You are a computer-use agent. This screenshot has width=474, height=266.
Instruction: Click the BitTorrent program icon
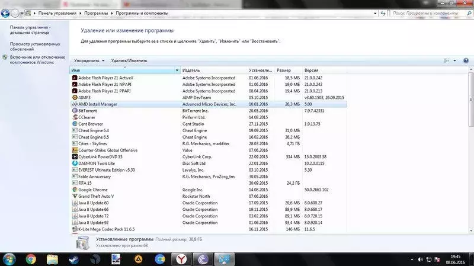tap(75, 111)
